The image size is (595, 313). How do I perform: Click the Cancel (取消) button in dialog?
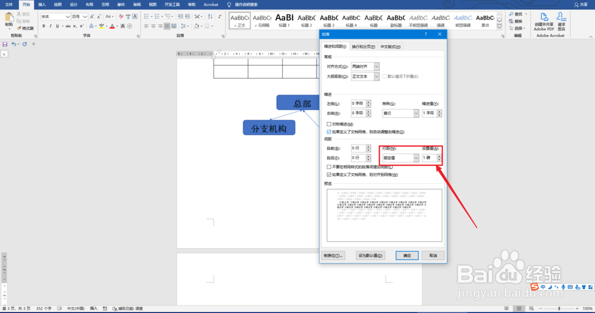433,256
